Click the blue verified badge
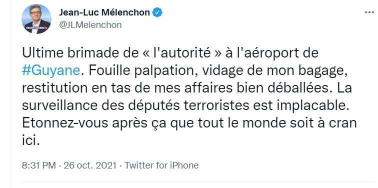Image resolution: width=378 pixels, height=188 pixels. [157, 12]
